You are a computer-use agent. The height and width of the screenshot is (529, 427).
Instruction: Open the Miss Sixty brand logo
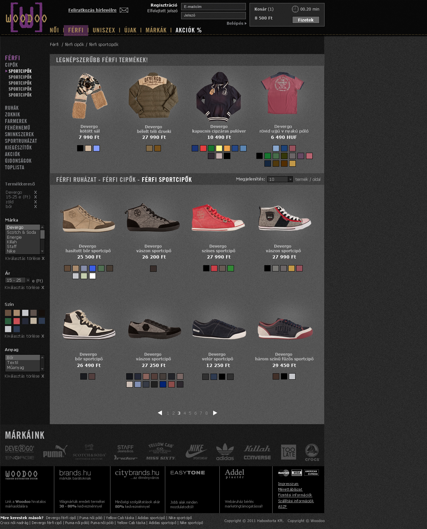pos(161,458)
